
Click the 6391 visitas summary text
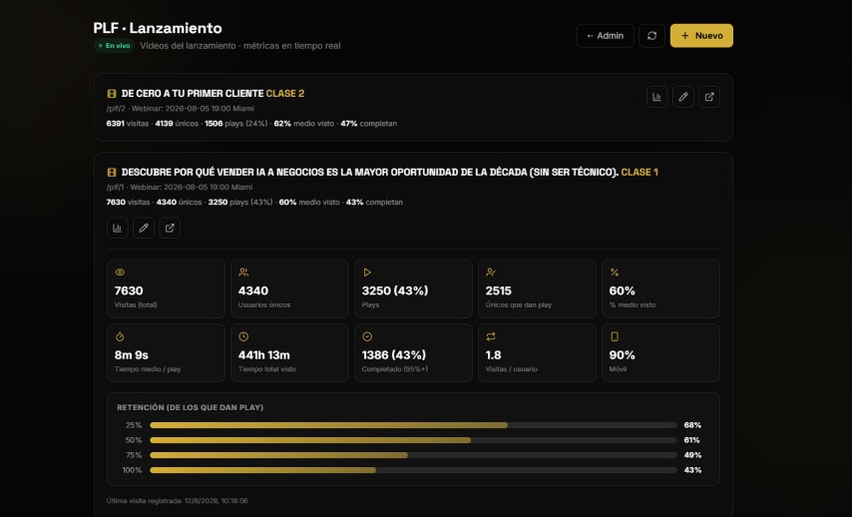click(251, 124)
